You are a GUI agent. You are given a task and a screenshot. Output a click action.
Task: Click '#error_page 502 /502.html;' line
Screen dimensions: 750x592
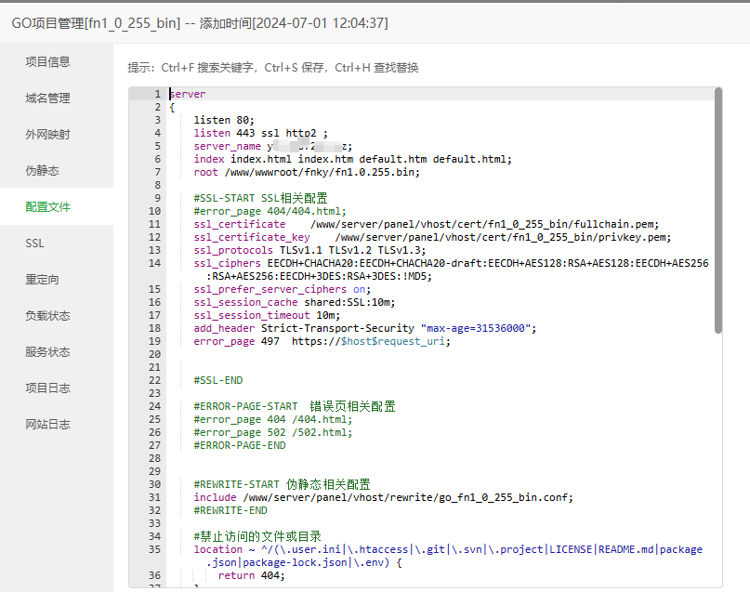click(x=273, y=432)
